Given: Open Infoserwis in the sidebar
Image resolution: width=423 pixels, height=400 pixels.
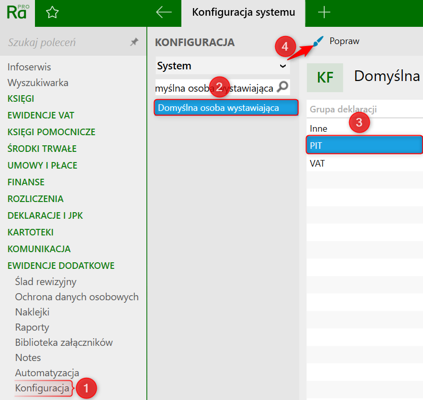Looking at the screenshot, I should coord(29,67).
